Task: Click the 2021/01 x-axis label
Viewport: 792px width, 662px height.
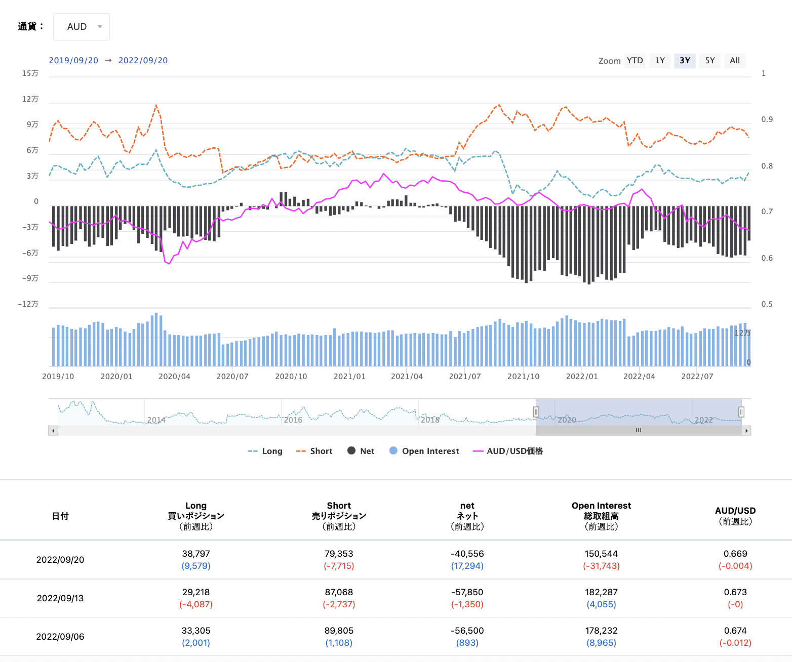Action: (349, 377)
